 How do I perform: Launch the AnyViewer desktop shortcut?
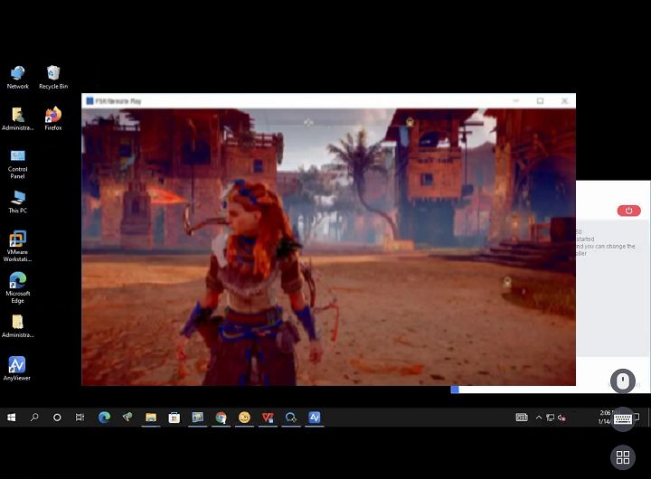pos(17,369)
